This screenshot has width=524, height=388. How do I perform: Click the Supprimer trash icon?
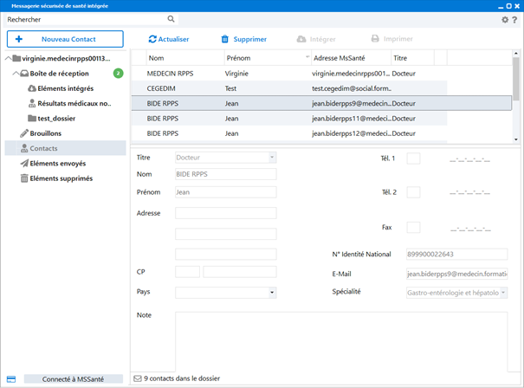(x=225, y=39)
